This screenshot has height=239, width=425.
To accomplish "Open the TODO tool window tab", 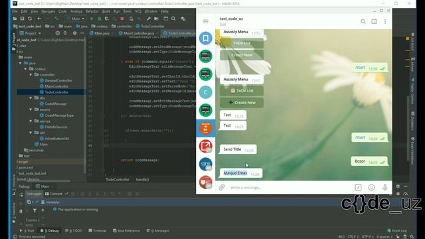I will pyautogui.click(x=74, y=230).
